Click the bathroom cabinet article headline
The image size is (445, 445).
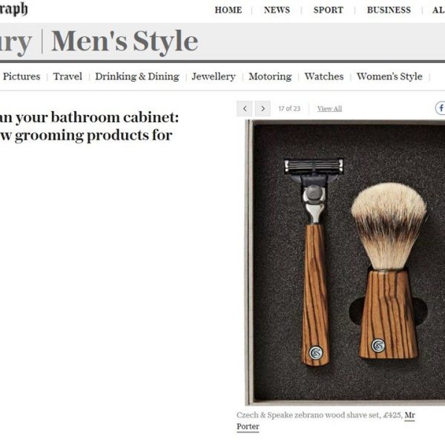[90, 126]
